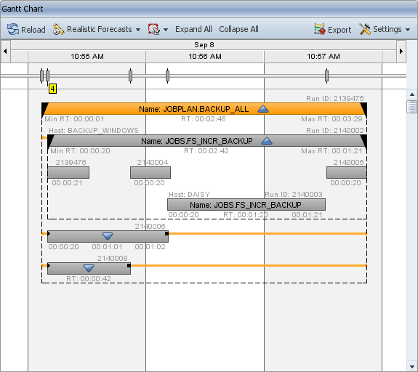Click Expand All
This screenshot has width=418, height=372.
coord(193,29)
